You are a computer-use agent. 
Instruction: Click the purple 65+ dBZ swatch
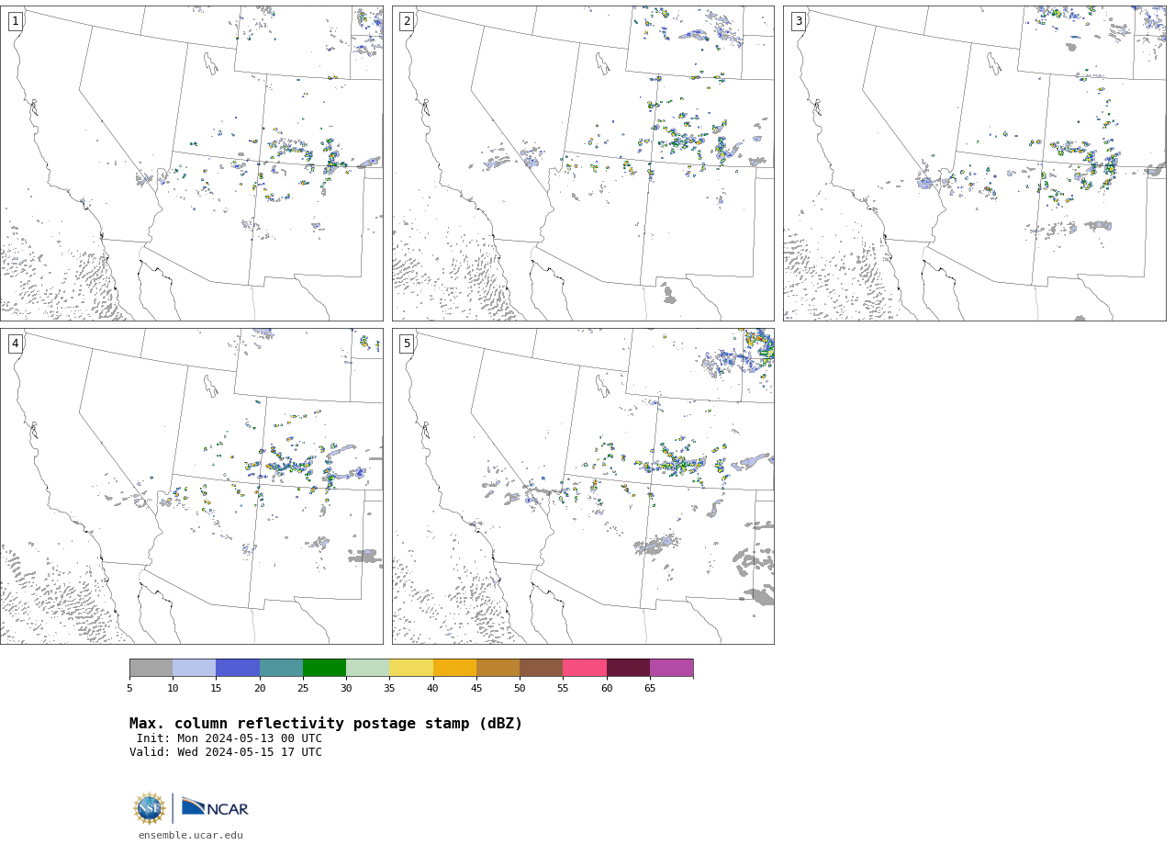tap(672, 668)
